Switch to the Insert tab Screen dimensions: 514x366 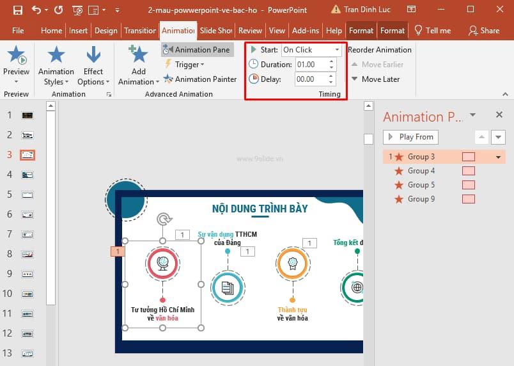(x=78, y=31)
